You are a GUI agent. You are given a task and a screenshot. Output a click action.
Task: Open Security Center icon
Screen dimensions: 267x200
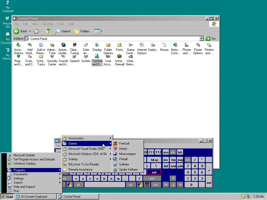(52, 60)
